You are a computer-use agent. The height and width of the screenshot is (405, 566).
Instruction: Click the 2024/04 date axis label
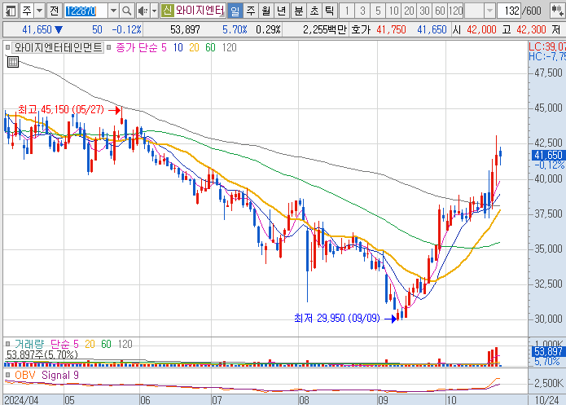click(x=21, y=400)
